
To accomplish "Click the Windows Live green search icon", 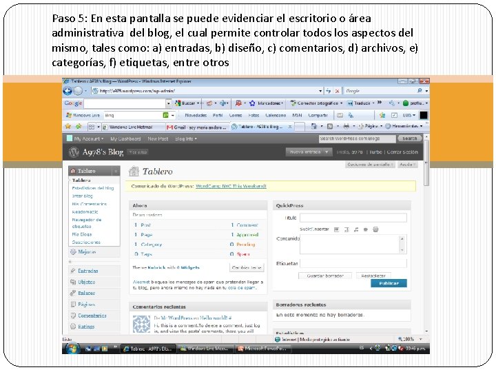I will coord(165,115).
